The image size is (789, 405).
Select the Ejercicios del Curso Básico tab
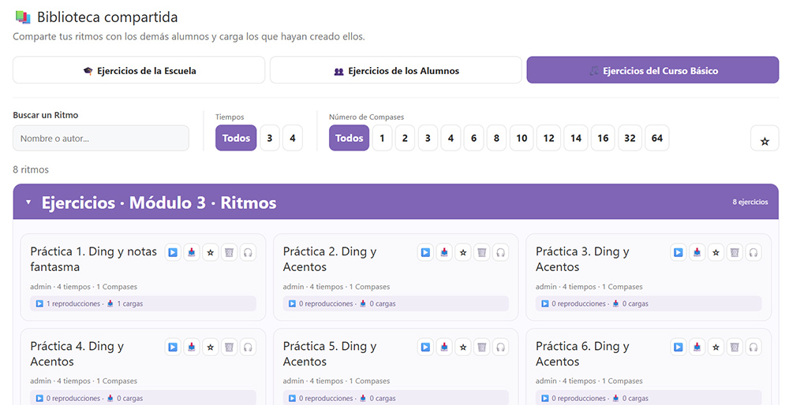pos(653,70)
